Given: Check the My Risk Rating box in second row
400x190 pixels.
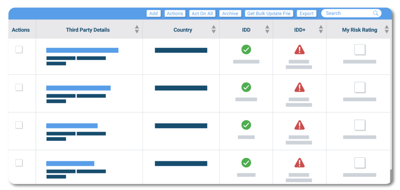Looking at the screenshot, I should tap(359, 87).
